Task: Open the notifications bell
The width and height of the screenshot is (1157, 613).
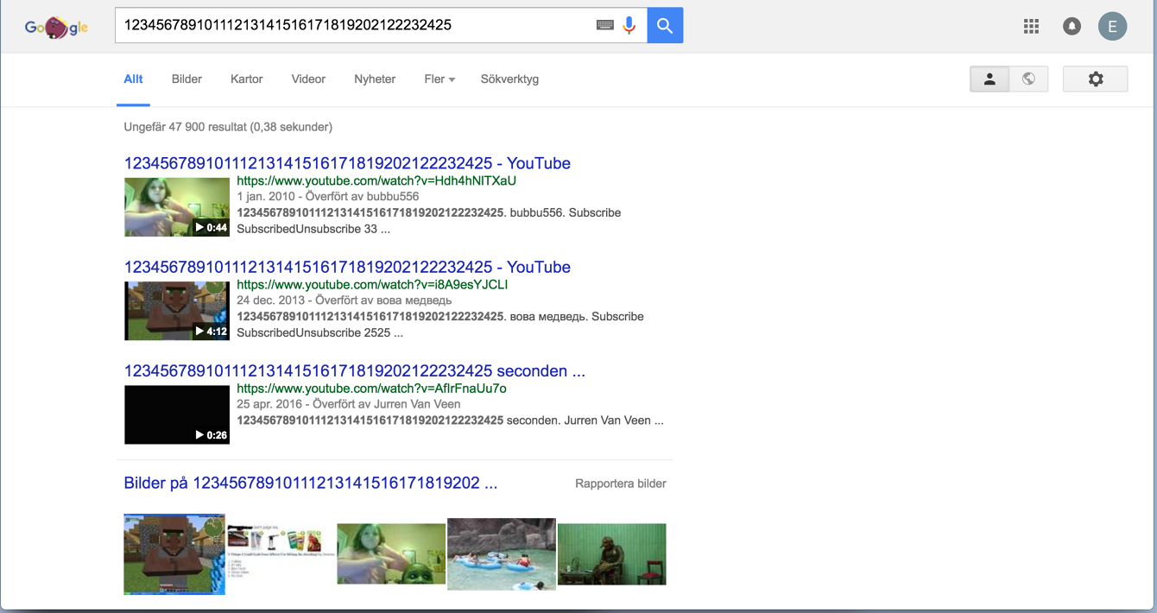Action: (x=1072, y=27)
